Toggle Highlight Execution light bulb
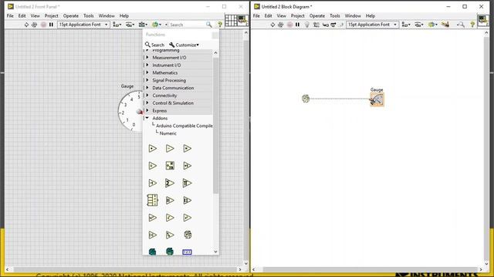This screenshot has height=277, width=494. click(x=307, y=25)
